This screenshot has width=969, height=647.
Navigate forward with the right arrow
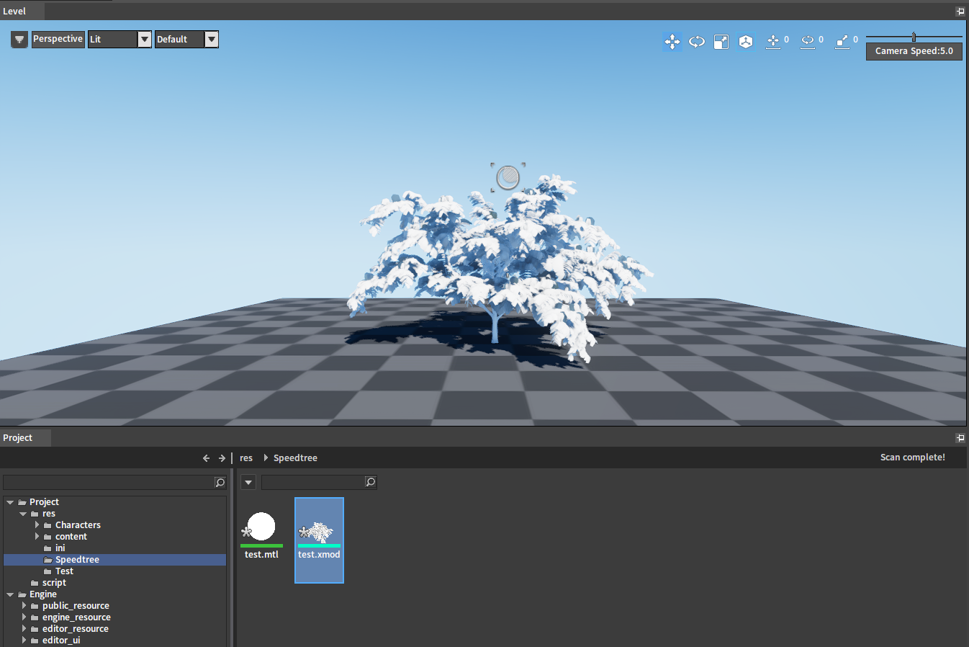coord(222,458)
